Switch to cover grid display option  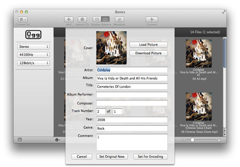pyautogui.click(x=105, y=20)
